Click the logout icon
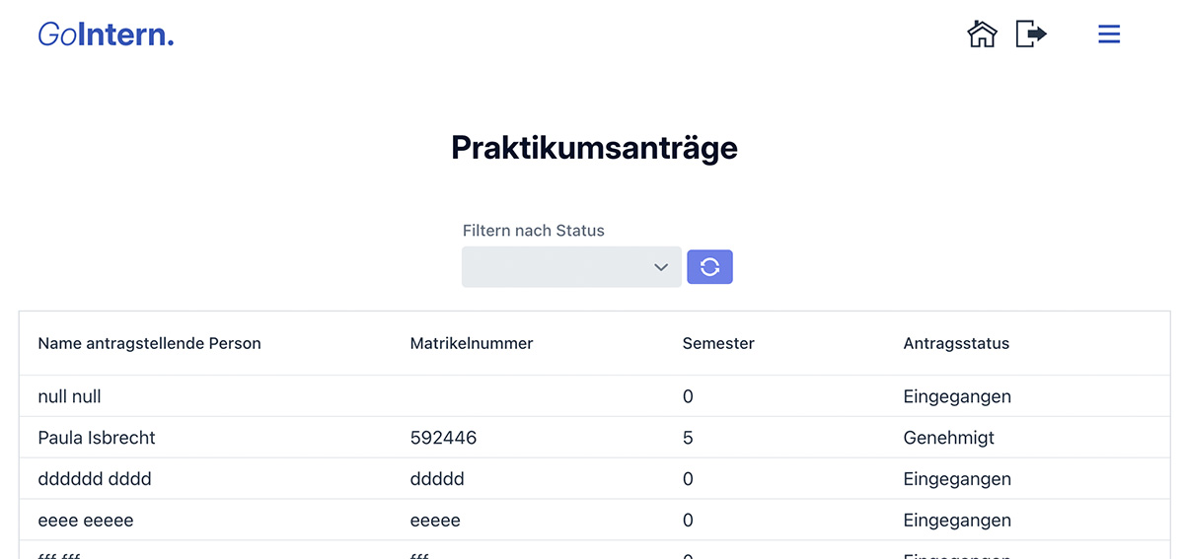 (1031, 35)
